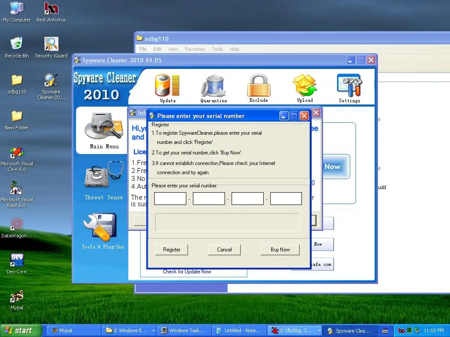Click Cancel in the serial number dialog
Image resolution: width=450 pixels, height=337 pixels.
224,250
